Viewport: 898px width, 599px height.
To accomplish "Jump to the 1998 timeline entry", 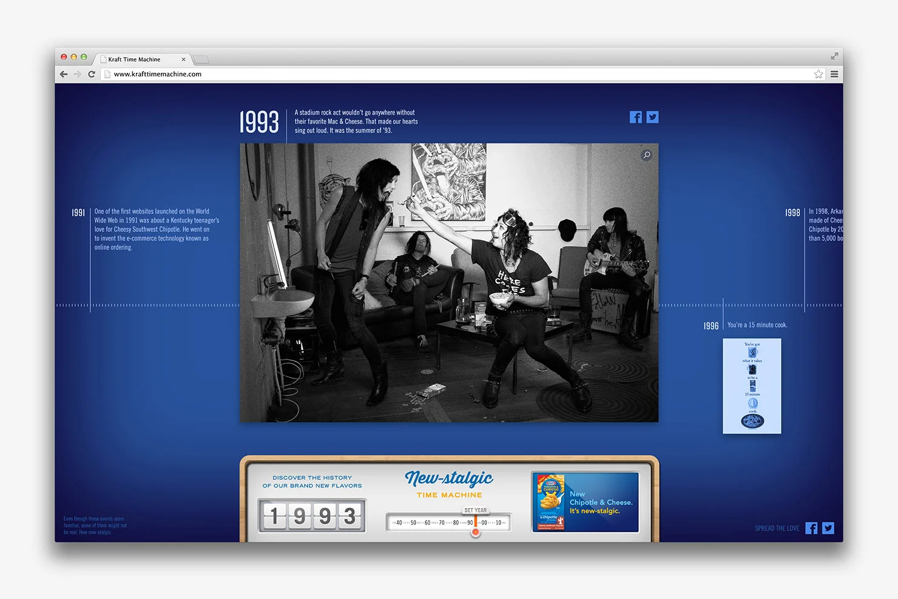I will 792,212.
